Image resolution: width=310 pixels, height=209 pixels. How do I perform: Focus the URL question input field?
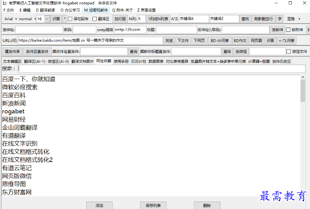[90, 40]
